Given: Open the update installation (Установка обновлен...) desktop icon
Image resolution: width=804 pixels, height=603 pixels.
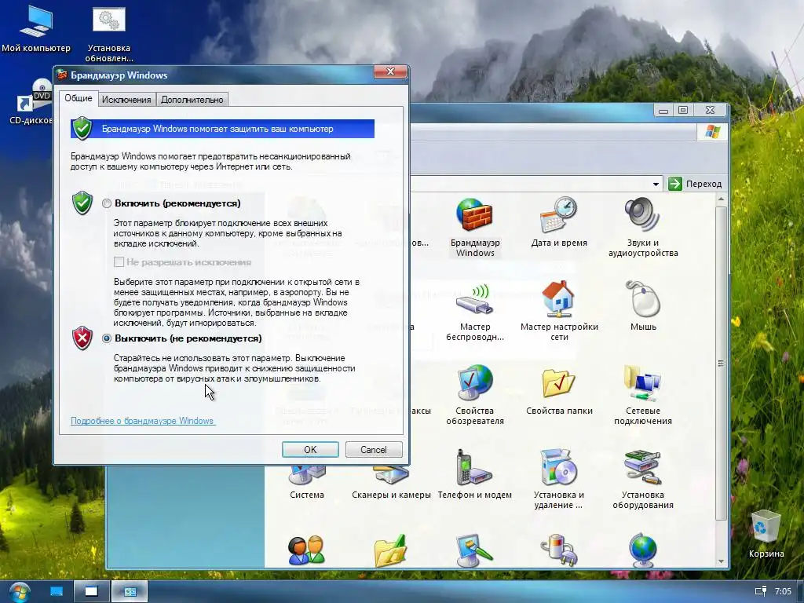Looking at the screenshot, I should (x=108, y=35).
